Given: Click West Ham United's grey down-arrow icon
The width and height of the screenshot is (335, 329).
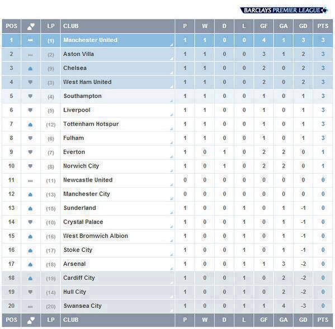Looking at the screenshot, I should (30, 82).
